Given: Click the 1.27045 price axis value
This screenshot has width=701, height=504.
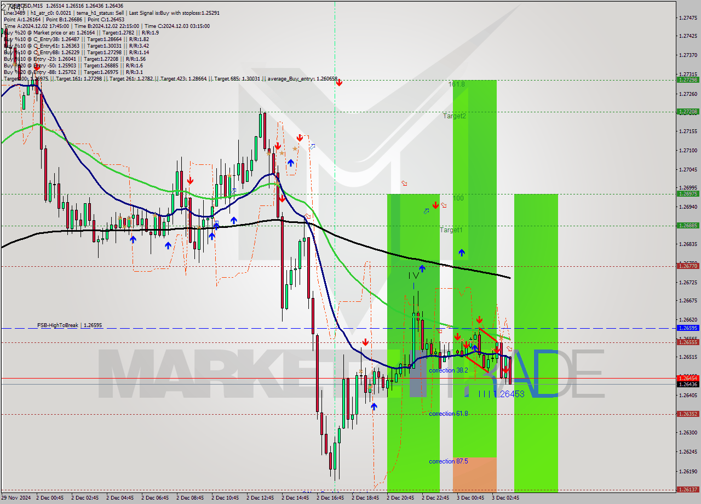Looking at the screenshot, I should pyautogui.click(x=687, y=170).
